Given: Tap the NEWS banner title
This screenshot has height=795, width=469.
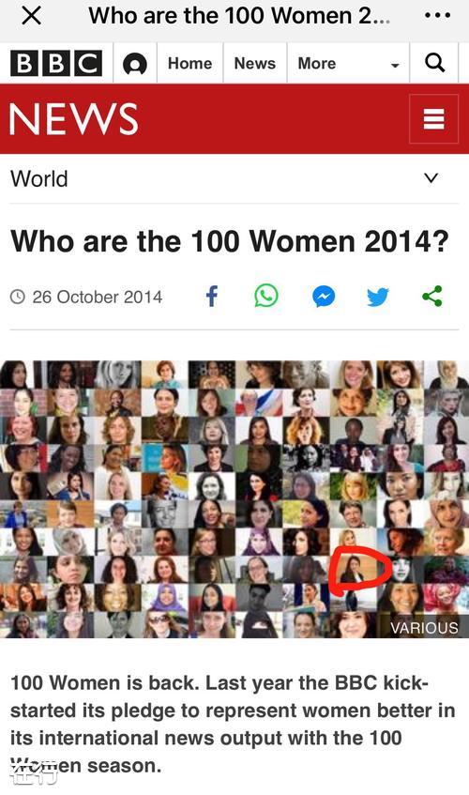Looking at the screenshot, I should coord(74,119).
